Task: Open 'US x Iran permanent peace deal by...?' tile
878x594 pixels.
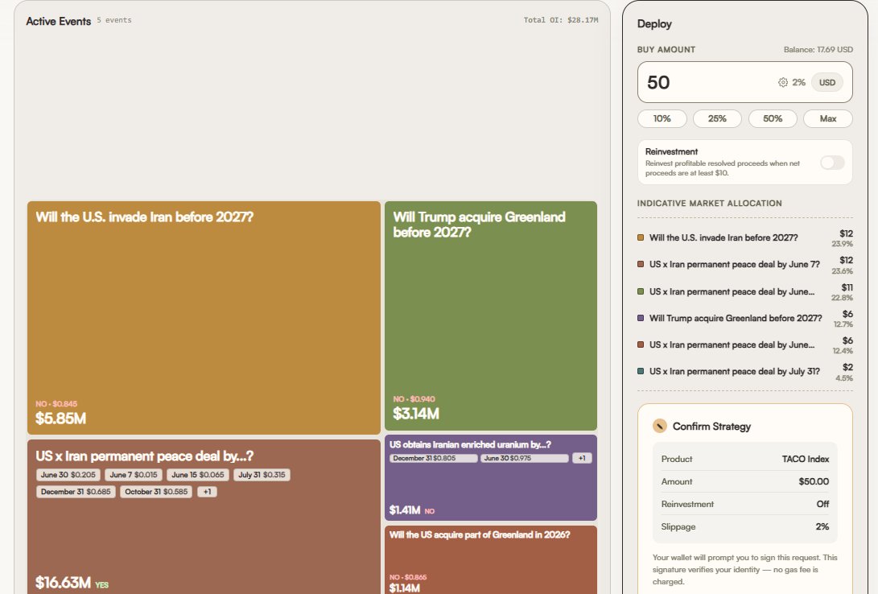Action: 204,517
